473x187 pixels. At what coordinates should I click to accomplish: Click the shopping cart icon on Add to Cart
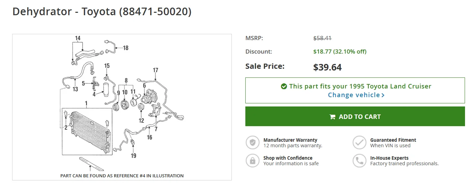click(332, 117)
